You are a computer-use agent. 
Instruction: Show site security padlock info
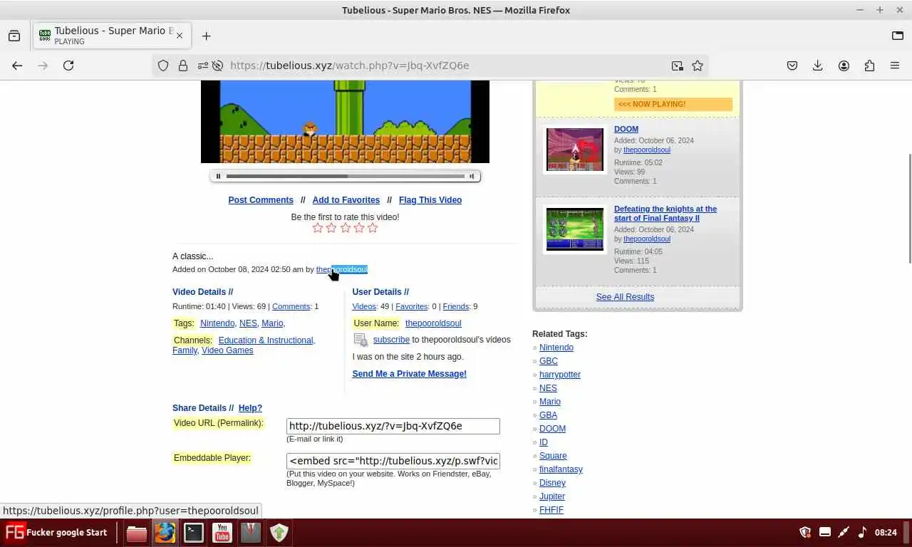(x=183, y=66)
